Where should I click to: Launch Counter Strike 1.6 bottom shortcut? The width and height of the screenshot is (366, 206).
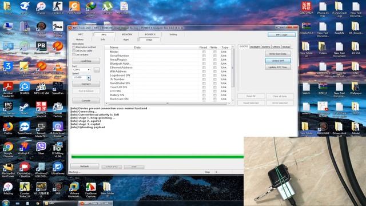(25, 190)
